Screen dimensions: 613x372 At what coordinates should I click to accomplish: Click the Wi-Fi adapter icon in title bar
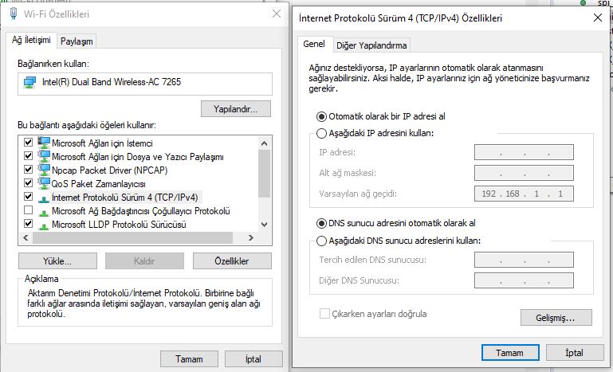[14, 14]
